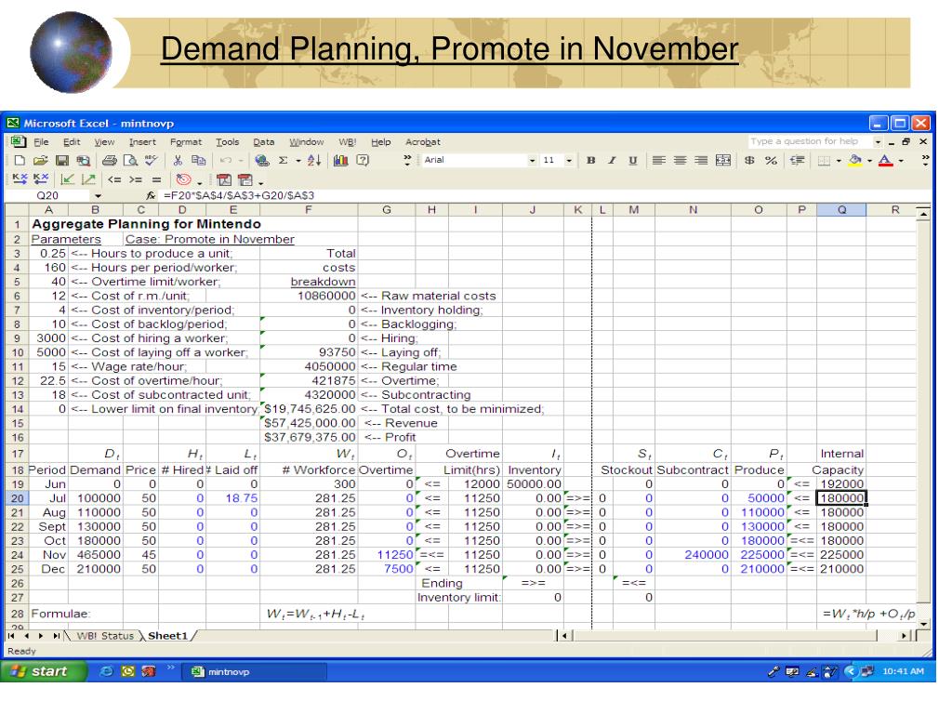Cut the selection with the scissors icon
952x714 pixels.
178,160
